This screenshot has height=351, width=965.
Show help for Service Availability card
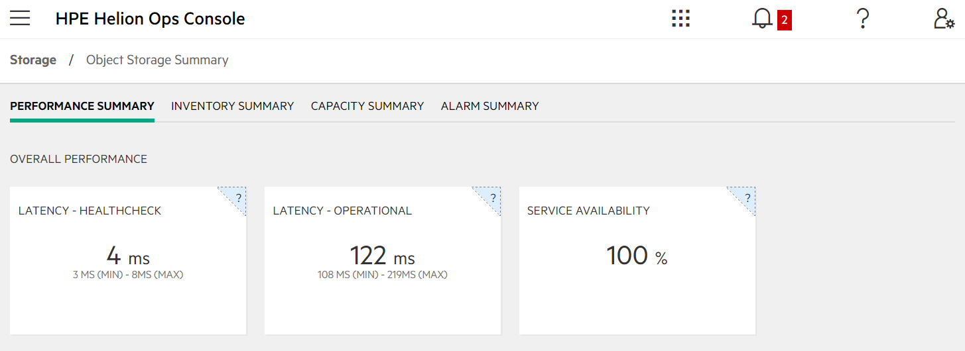click(x=746, y=197)
